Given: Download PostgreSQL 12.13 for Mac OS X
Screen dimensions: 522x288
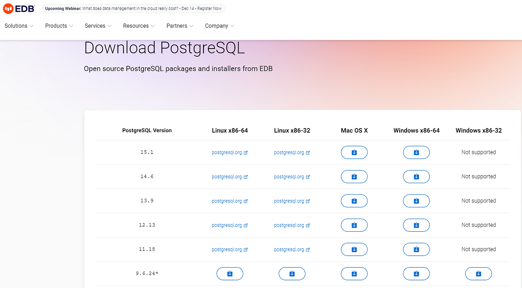Looking at the screenshot, I should click(x=354, y=225).
